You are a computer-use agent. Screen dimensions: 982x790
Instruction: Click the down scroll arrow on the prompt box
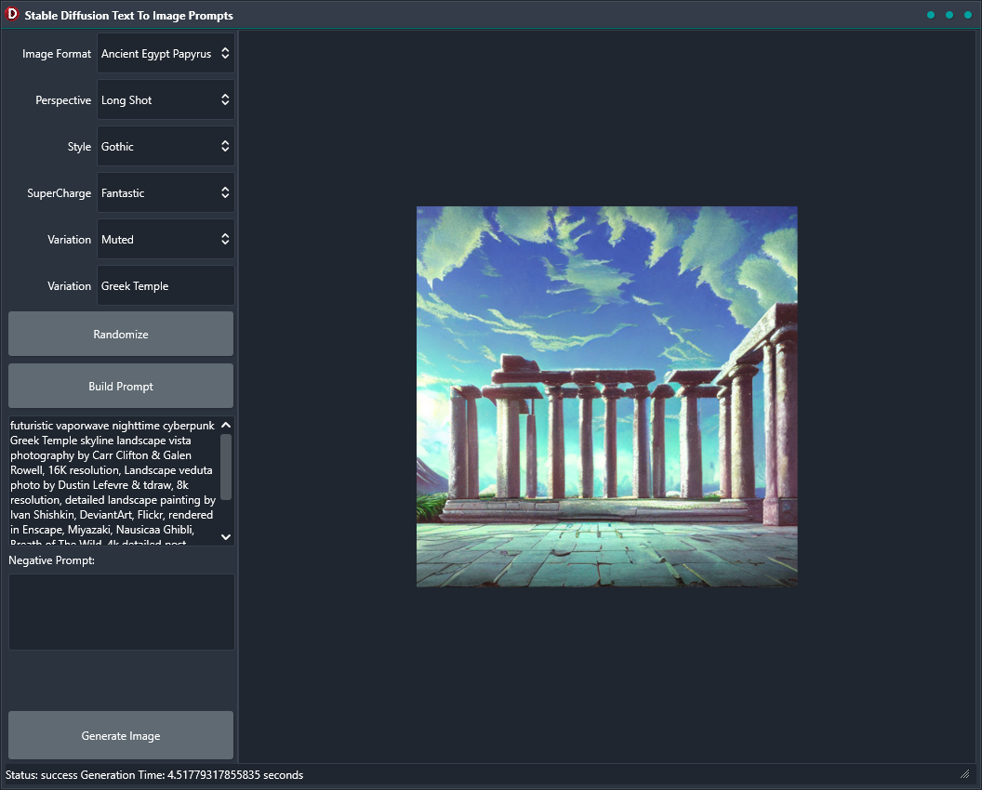[225, 536]
